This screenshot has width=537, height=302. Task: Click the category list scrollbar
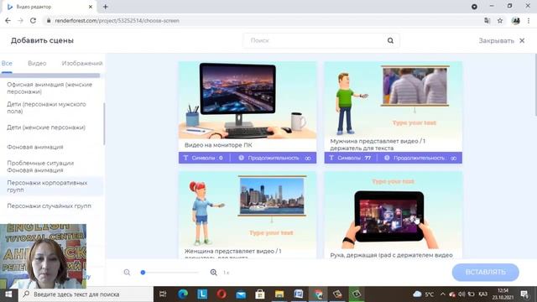click(104, 124)
